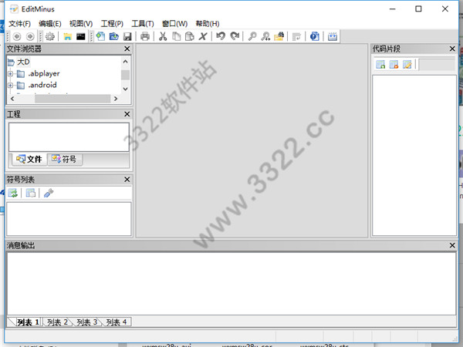Click the find in files binoculars icon
The width and height of the screenshot is (463, 347).
(279, 36)
